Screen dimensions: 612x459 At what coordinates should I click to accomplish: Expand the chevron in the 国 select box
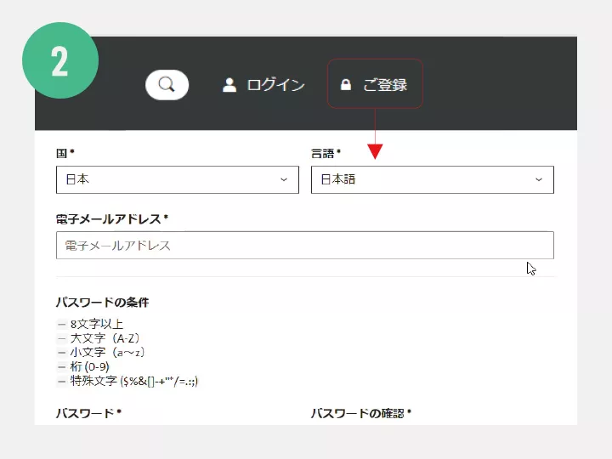tap(284, 179)
